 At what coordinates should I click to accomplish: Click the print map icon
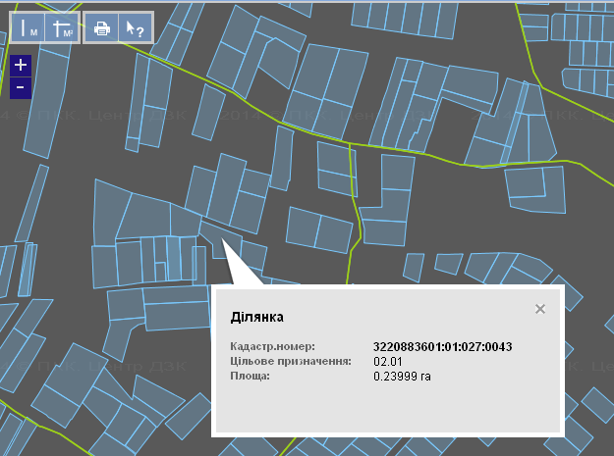click(x=100, y=28)
